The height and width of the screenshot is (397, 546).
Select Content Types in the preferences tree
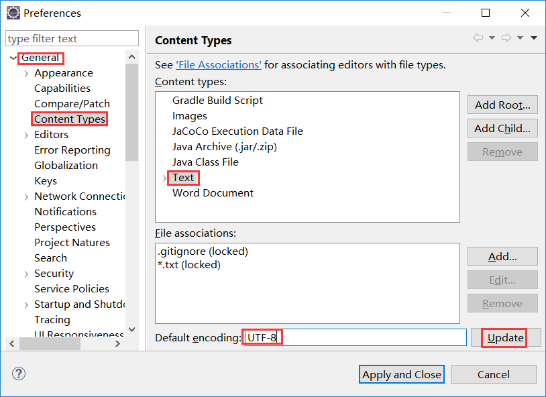70,119
